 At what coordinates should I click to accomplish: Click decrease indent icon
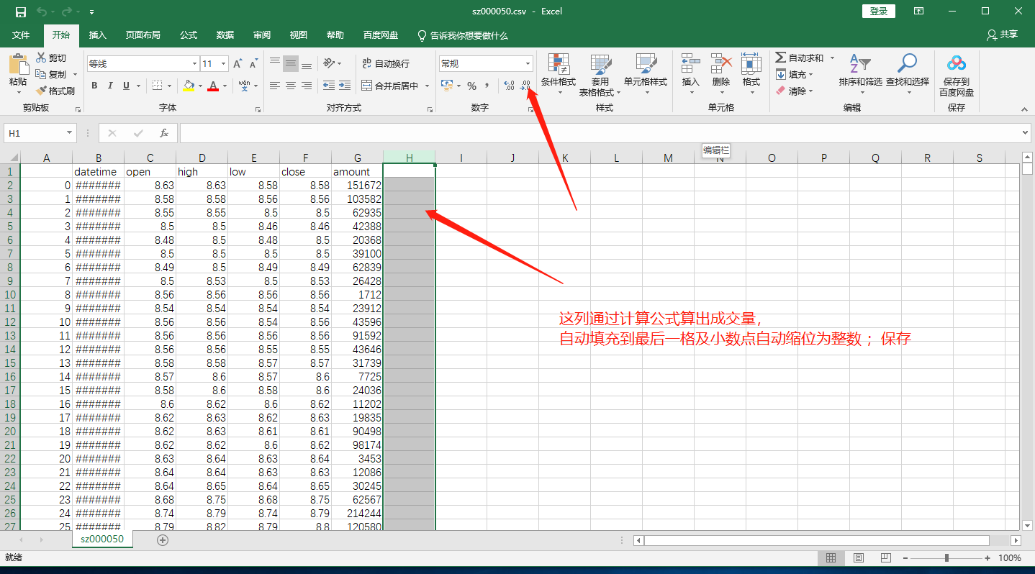[329, 86]
